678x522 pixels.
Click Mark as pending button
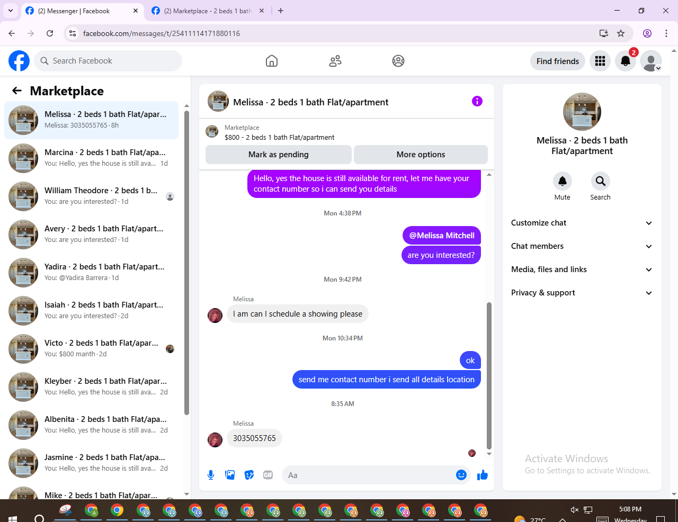click(x=279, y=155)
